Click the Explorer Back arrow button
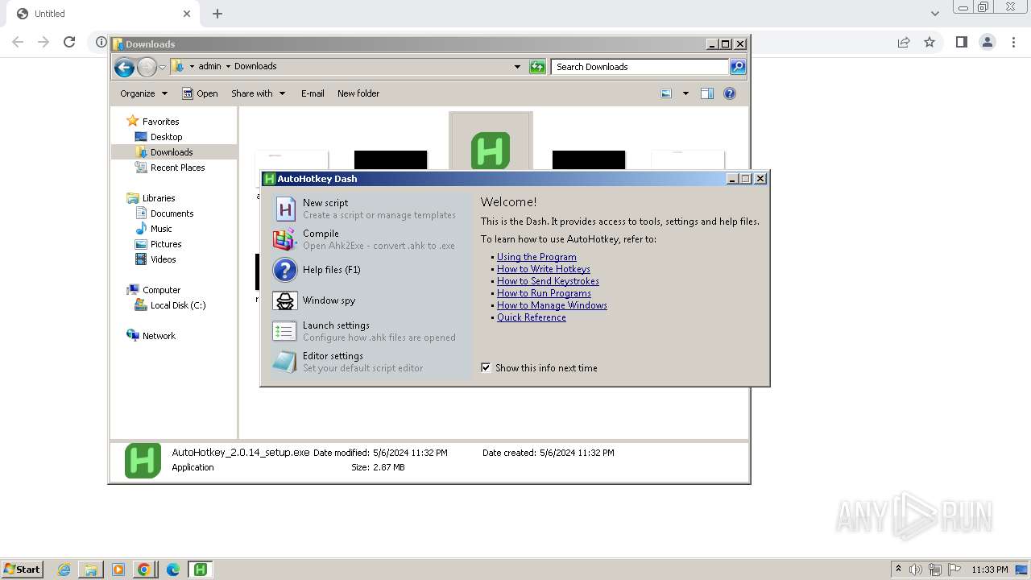Viewport: 1031px width, 580px height. tap(124, 67)
